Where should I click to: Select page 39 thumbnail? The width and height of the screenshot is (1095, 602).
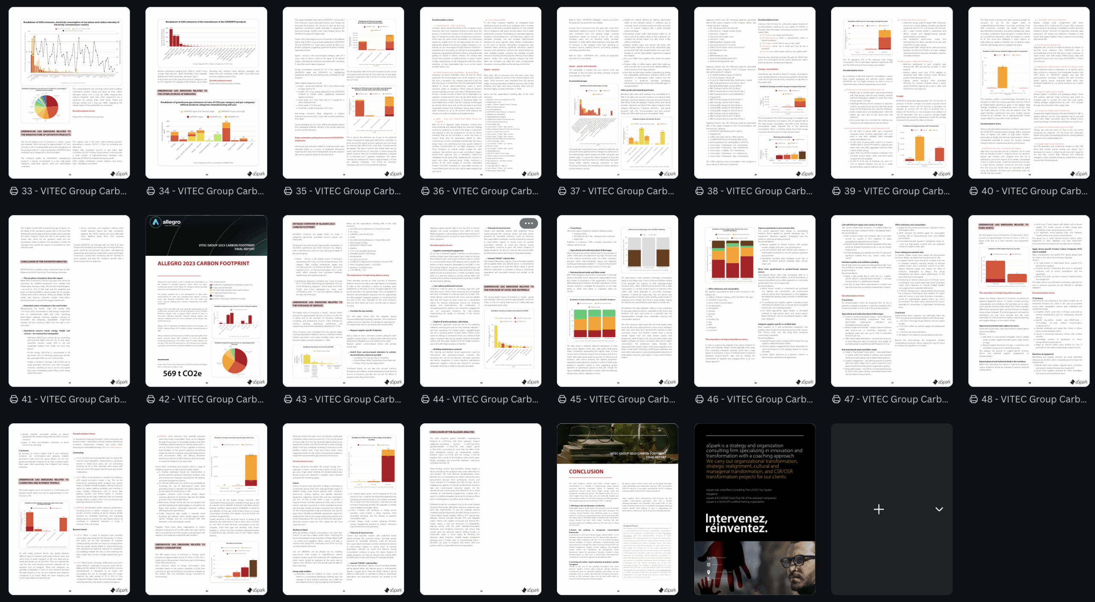pos(892,92)
